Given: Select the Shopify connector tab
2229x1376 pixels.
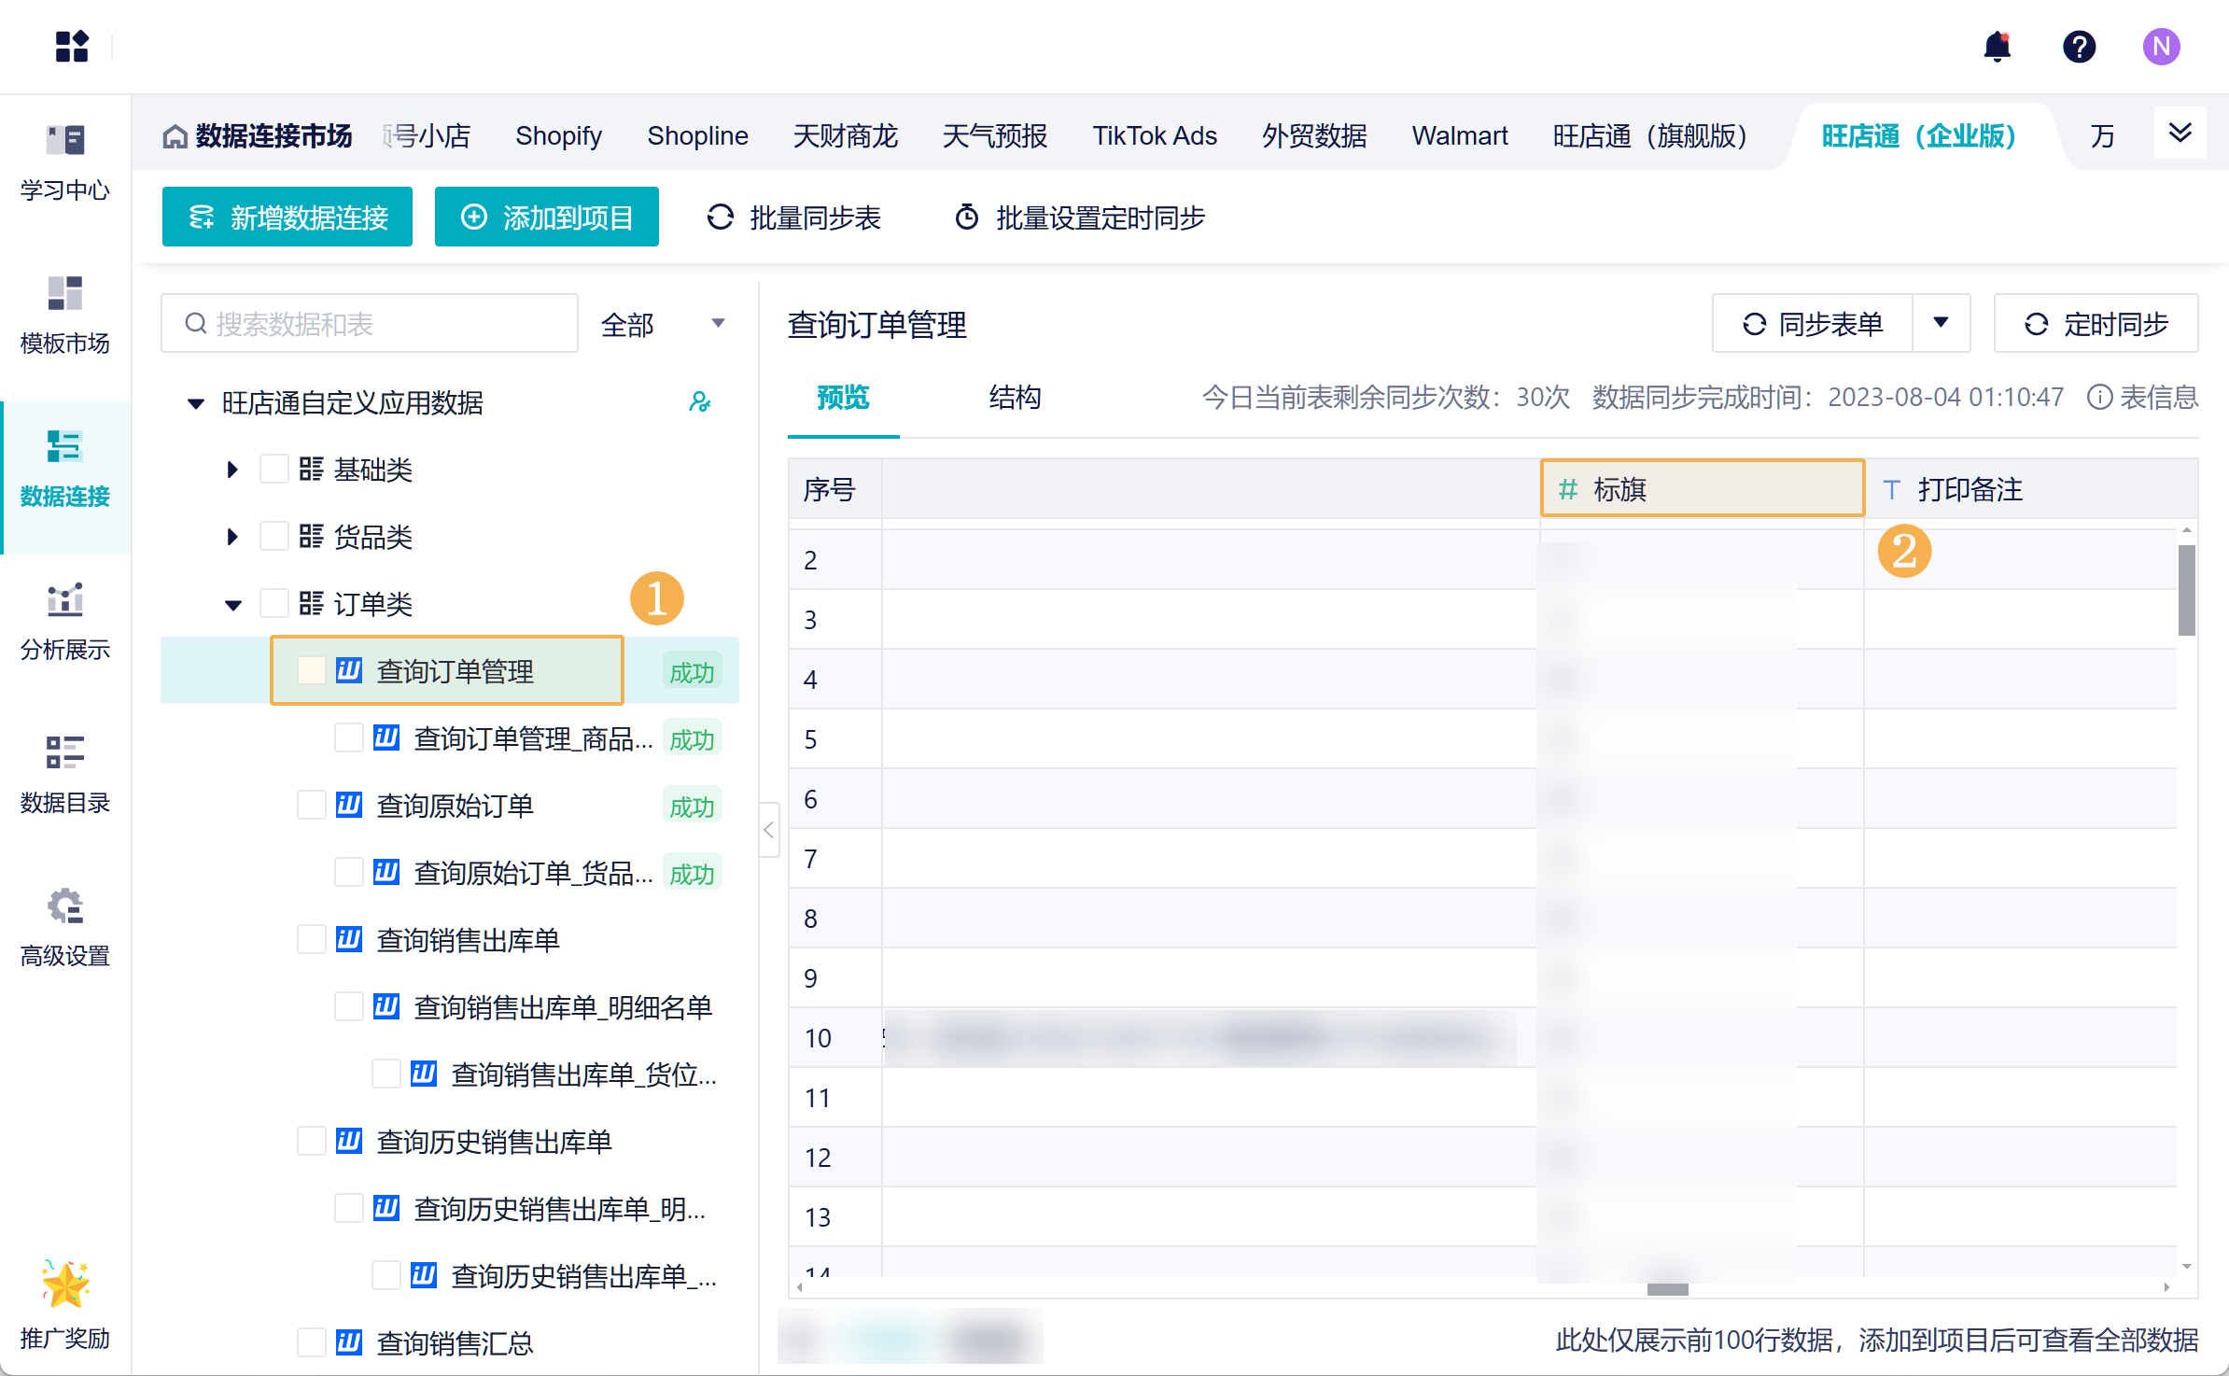Looking at the screenshot, I should coord(558,136).
